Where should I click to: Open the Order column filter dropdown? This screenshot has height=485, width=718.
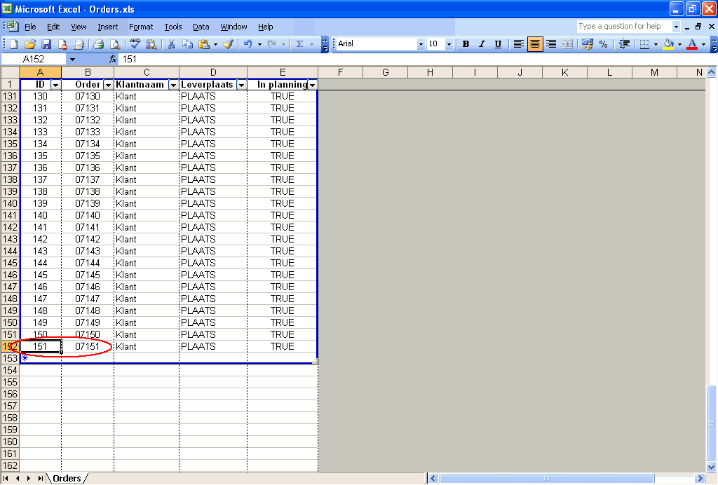pyautogui.click(x=109, y=85)
